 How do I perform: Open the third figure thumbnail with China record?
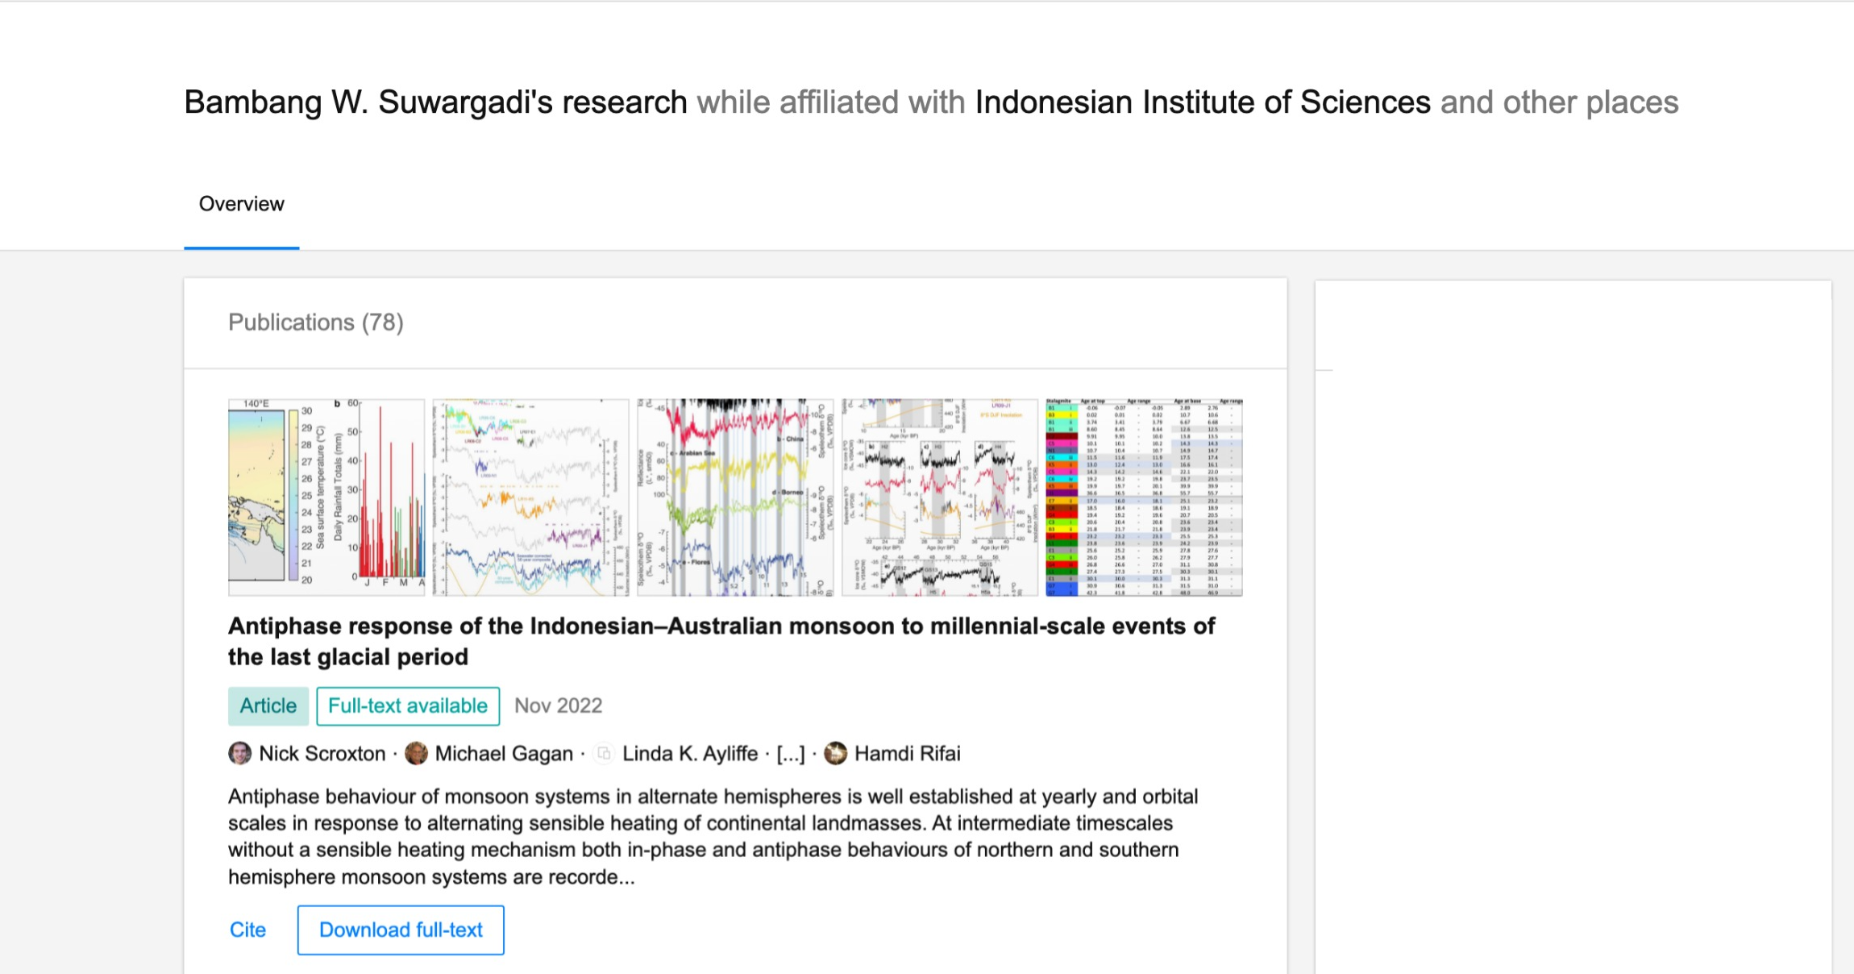735,497
